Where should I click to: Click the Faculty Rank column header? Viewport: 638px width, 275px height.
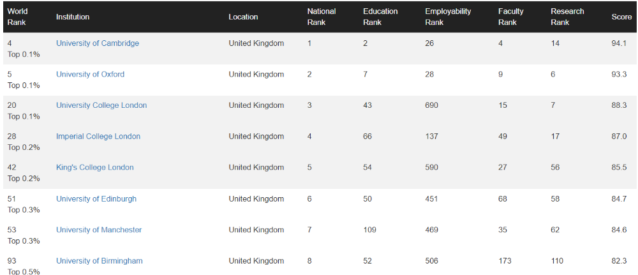pos(511,17)
